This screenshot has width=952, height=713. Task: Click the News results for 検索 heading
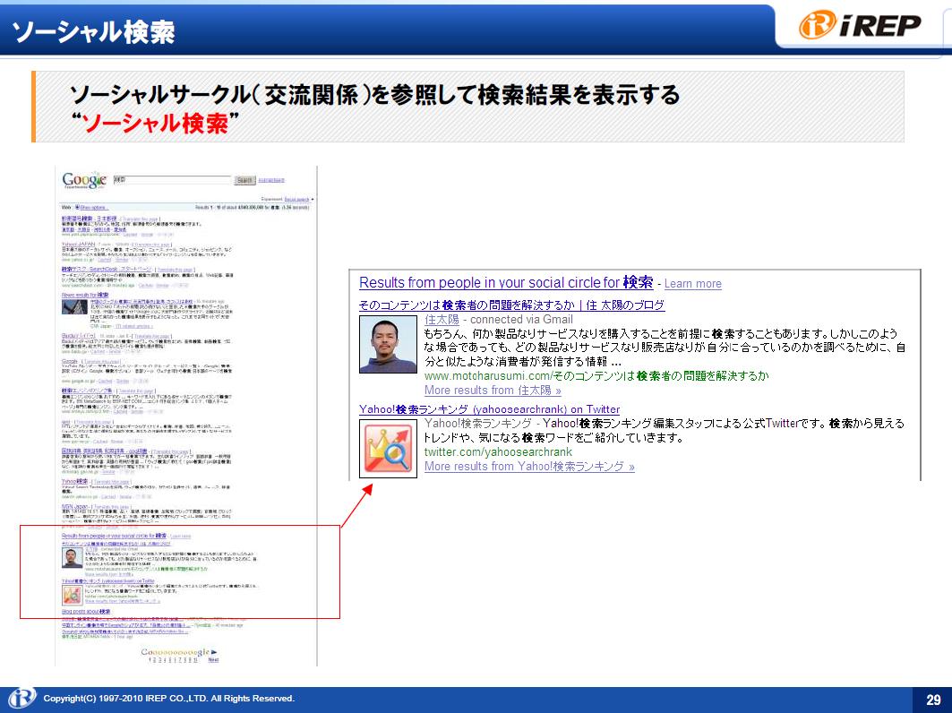pyautogui.click(x=85, y=296)
